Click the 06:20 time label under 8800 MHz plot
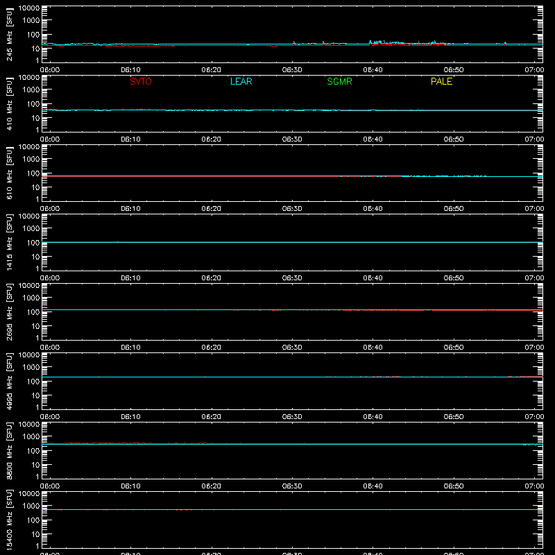 coord(212,486)
